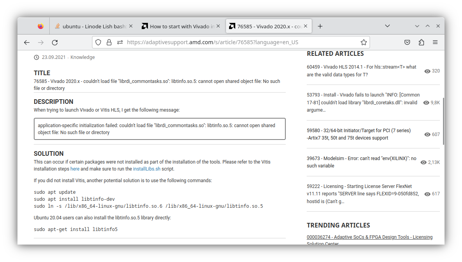The height and width of the screenshot is (262, 462).
Task: Bookmark this page with the star icon
Action: pos(363,42)
